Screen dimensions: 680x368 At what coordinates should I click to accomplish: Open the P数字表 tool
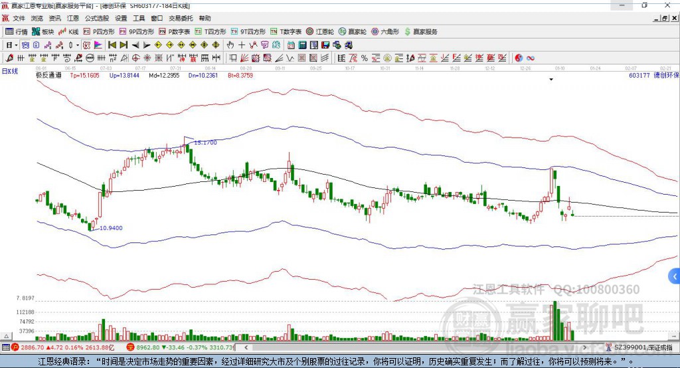tap(175, 32)
